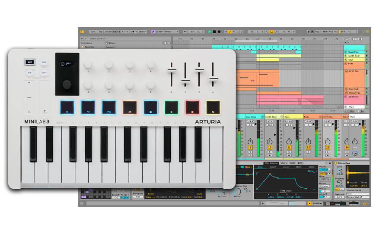Stop playback with the square Stop button
389x234 pixels.
coord(214,32)
